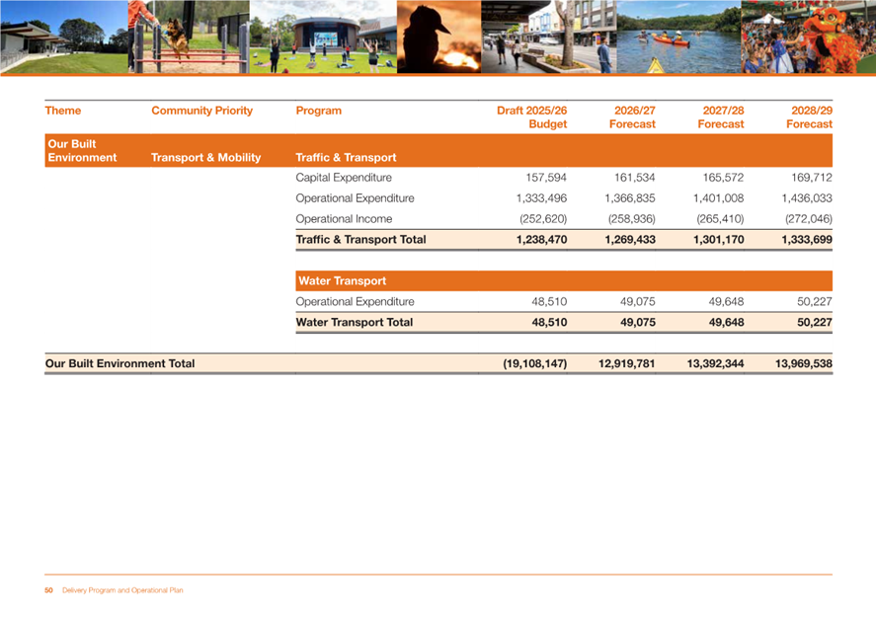Click Traffic & Transport total 1,238,470

541,240
